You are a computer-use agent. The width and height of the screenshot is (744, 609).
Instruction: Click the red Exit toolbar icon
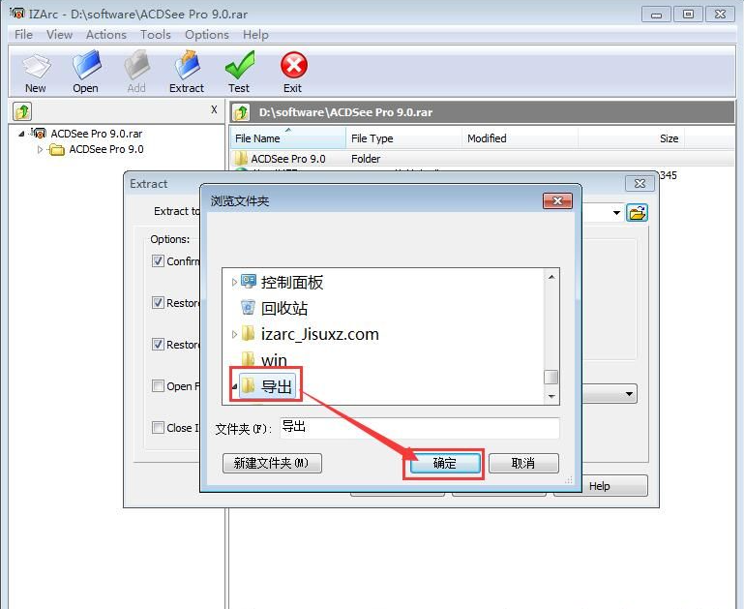coord(293,73)
